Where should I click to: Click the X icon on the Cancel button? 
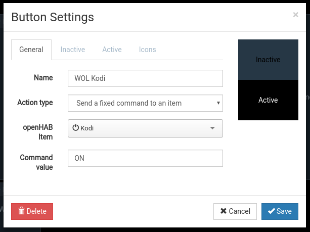[x=223, y=211]
